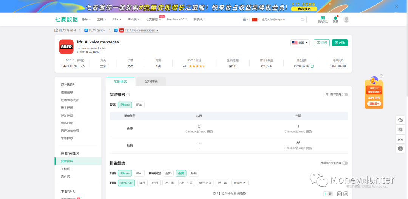Click the App Store icon before SLAY GmbH link
The height and width of the screenshot is (199, 408).
(86, 31)
